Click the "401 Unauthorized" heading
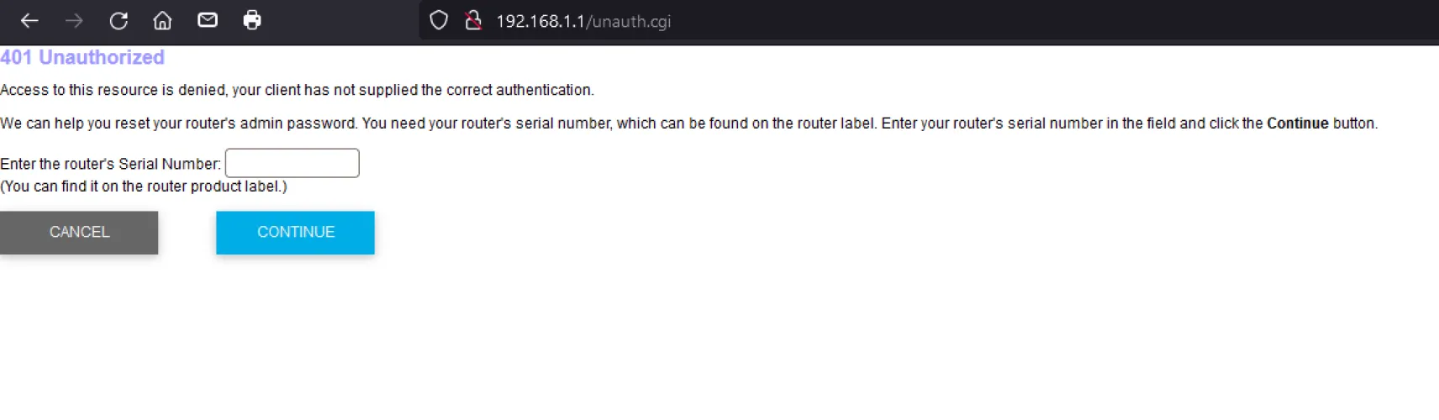The image size is (1439, 420). pos(82,57)
